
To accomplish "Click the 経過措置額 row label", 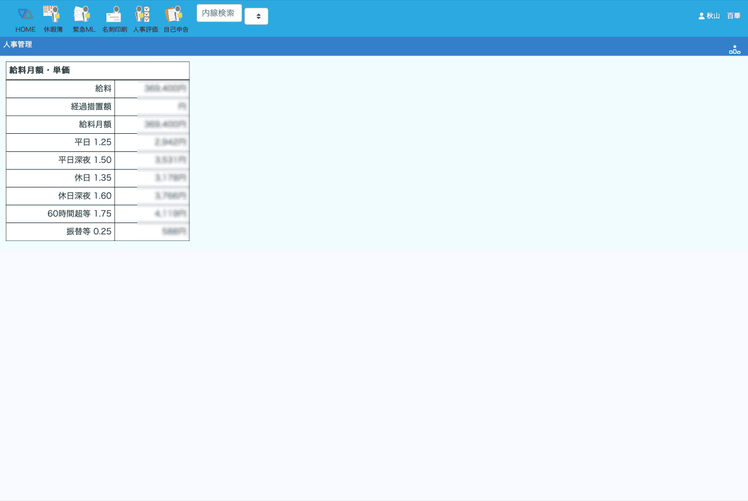I will (x=91, y=107).
